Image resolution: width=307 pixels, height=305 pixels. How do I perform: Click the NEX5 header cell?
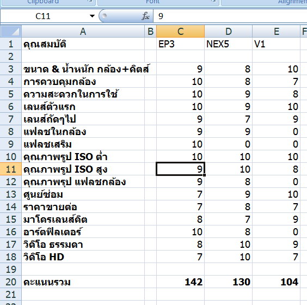pos(228,44)
